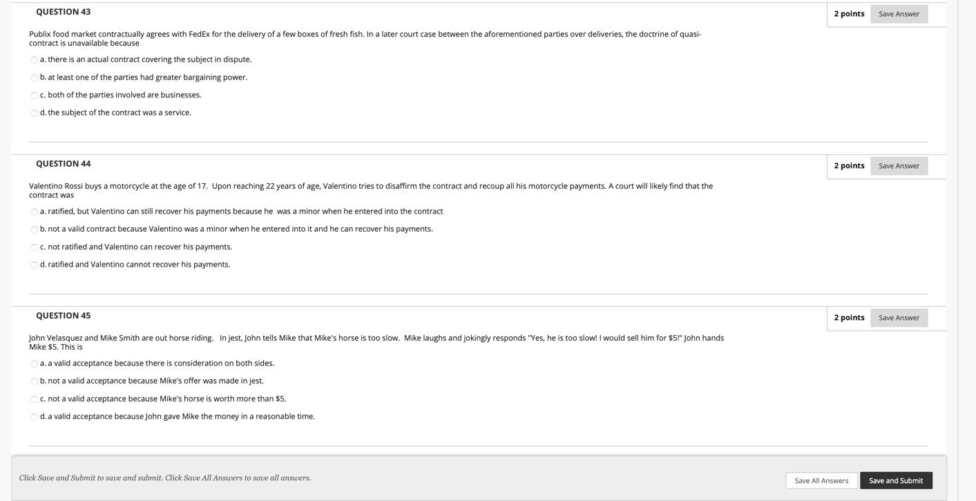The height and width of the screenshot is (501, 976).
Task: Save Answer for Question 45
Action: tap(899, 317)
